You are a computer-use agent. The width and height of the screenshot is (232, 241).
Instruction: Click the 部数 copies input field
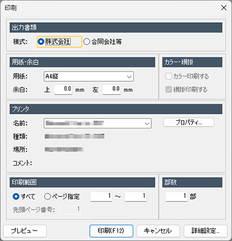tap(176, 197)
